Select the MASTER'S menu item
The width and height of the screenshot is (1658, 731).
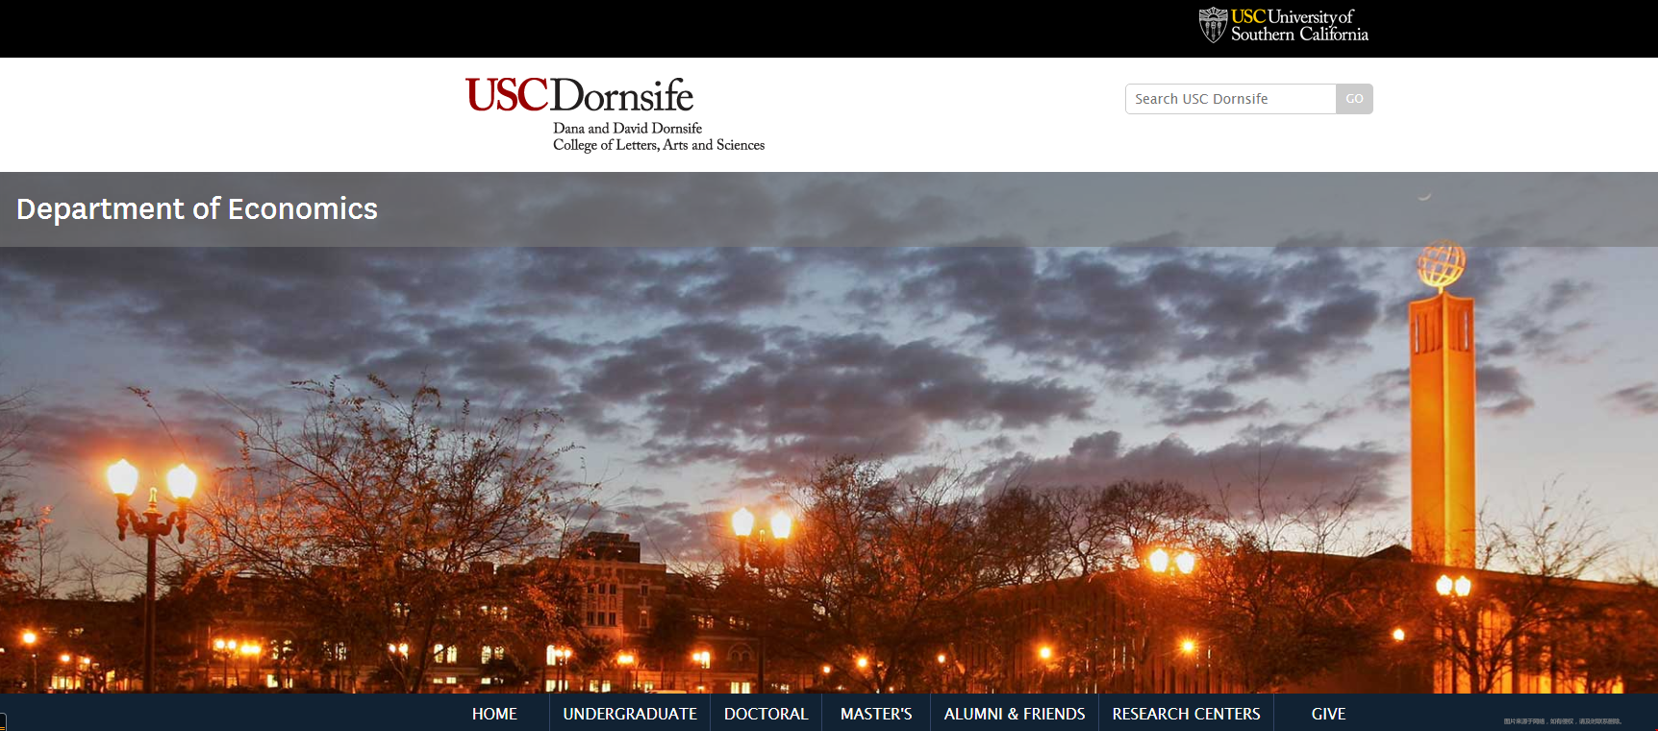pyautogui.click(x=876, y=714)
